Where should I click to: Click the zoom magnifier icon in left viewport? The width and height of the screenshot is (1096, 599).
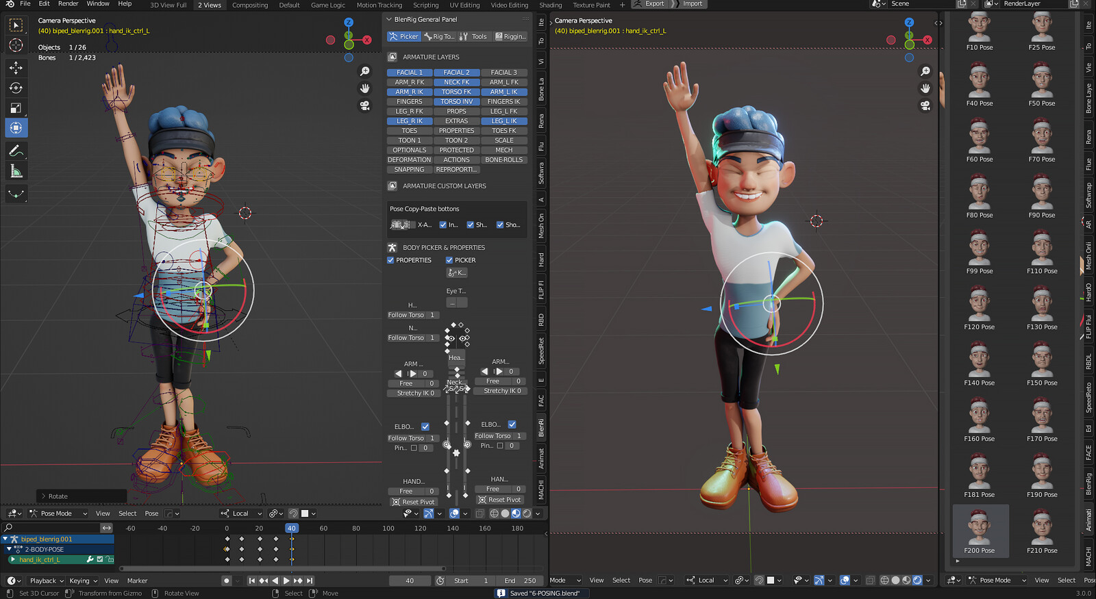click(x=365, y=71)
